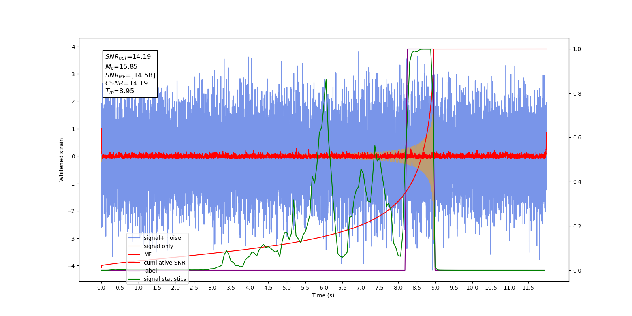Click the CSNR=14.19 annotation text

tap(126, 83)
